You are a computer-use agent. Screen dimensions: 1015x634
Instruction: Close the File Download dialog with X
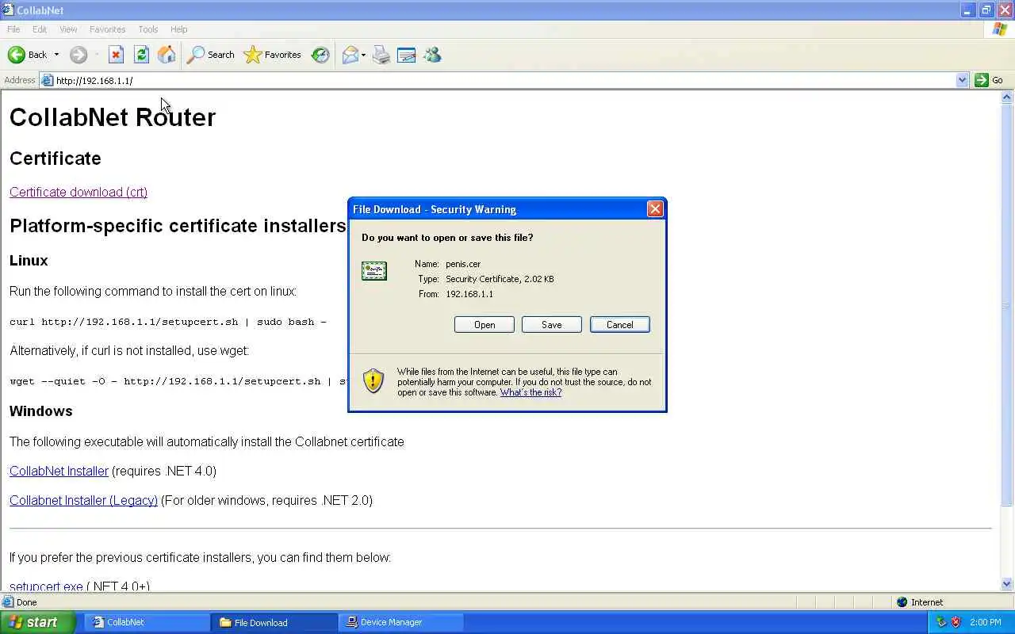655,208
